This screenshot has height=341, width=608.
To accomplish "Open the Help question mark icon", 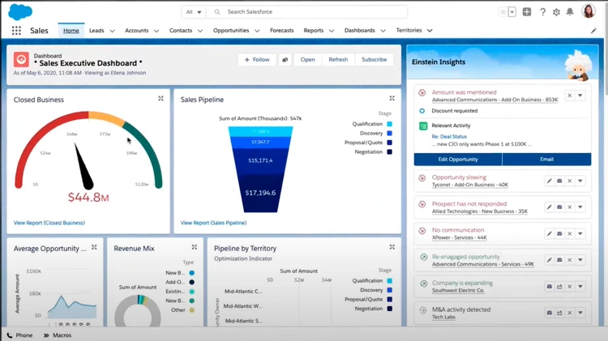I will pos(542,12).
